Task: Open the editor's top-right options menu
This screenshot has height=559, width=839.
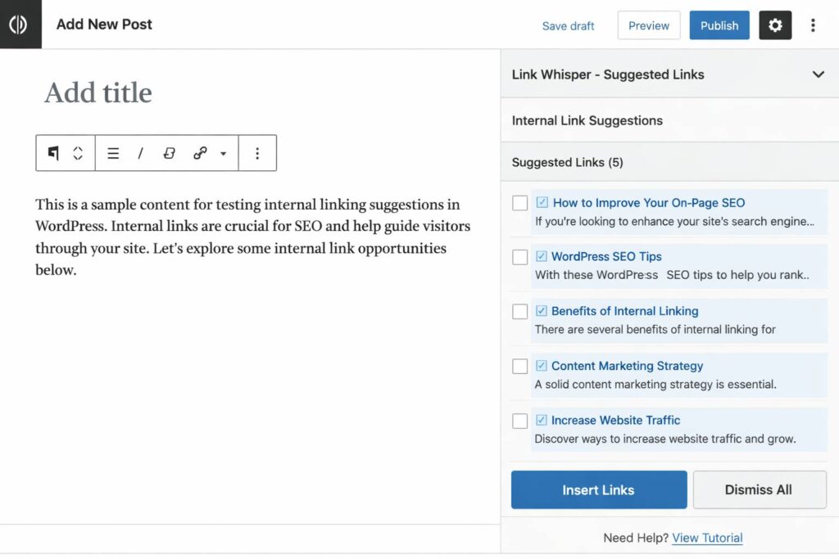Action: click(813, 25)
